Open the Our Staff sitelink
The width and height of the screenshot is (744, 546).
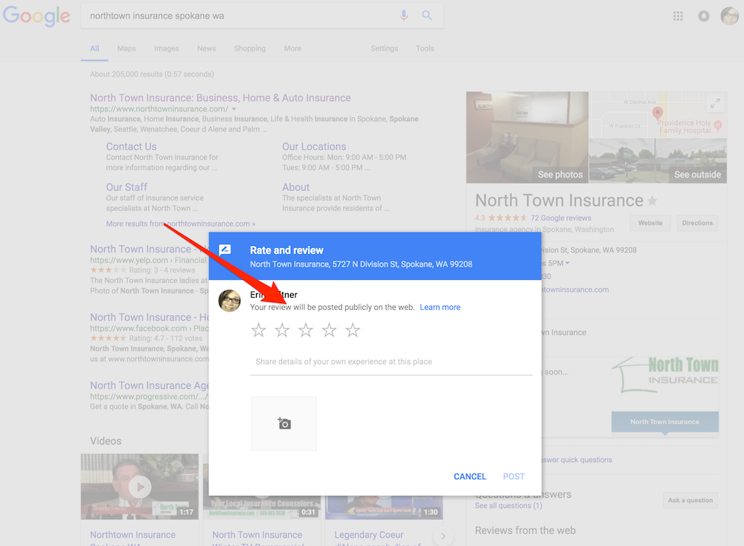tap(126, 187)
